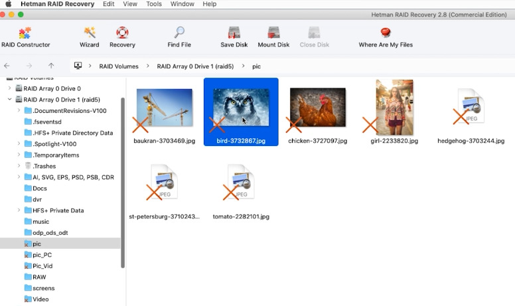Expand the .Trashes folder

(x=19, y=166)
